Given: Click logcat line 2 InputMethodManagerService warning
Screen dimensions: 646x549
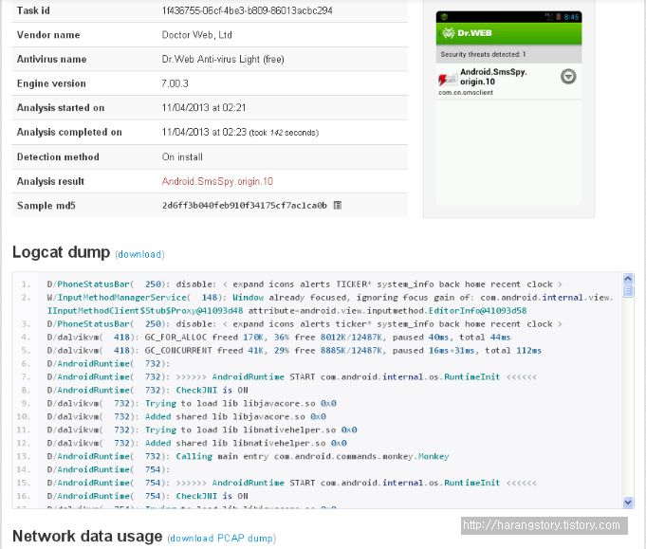Looking at the screenshot, I should (330, 304).
